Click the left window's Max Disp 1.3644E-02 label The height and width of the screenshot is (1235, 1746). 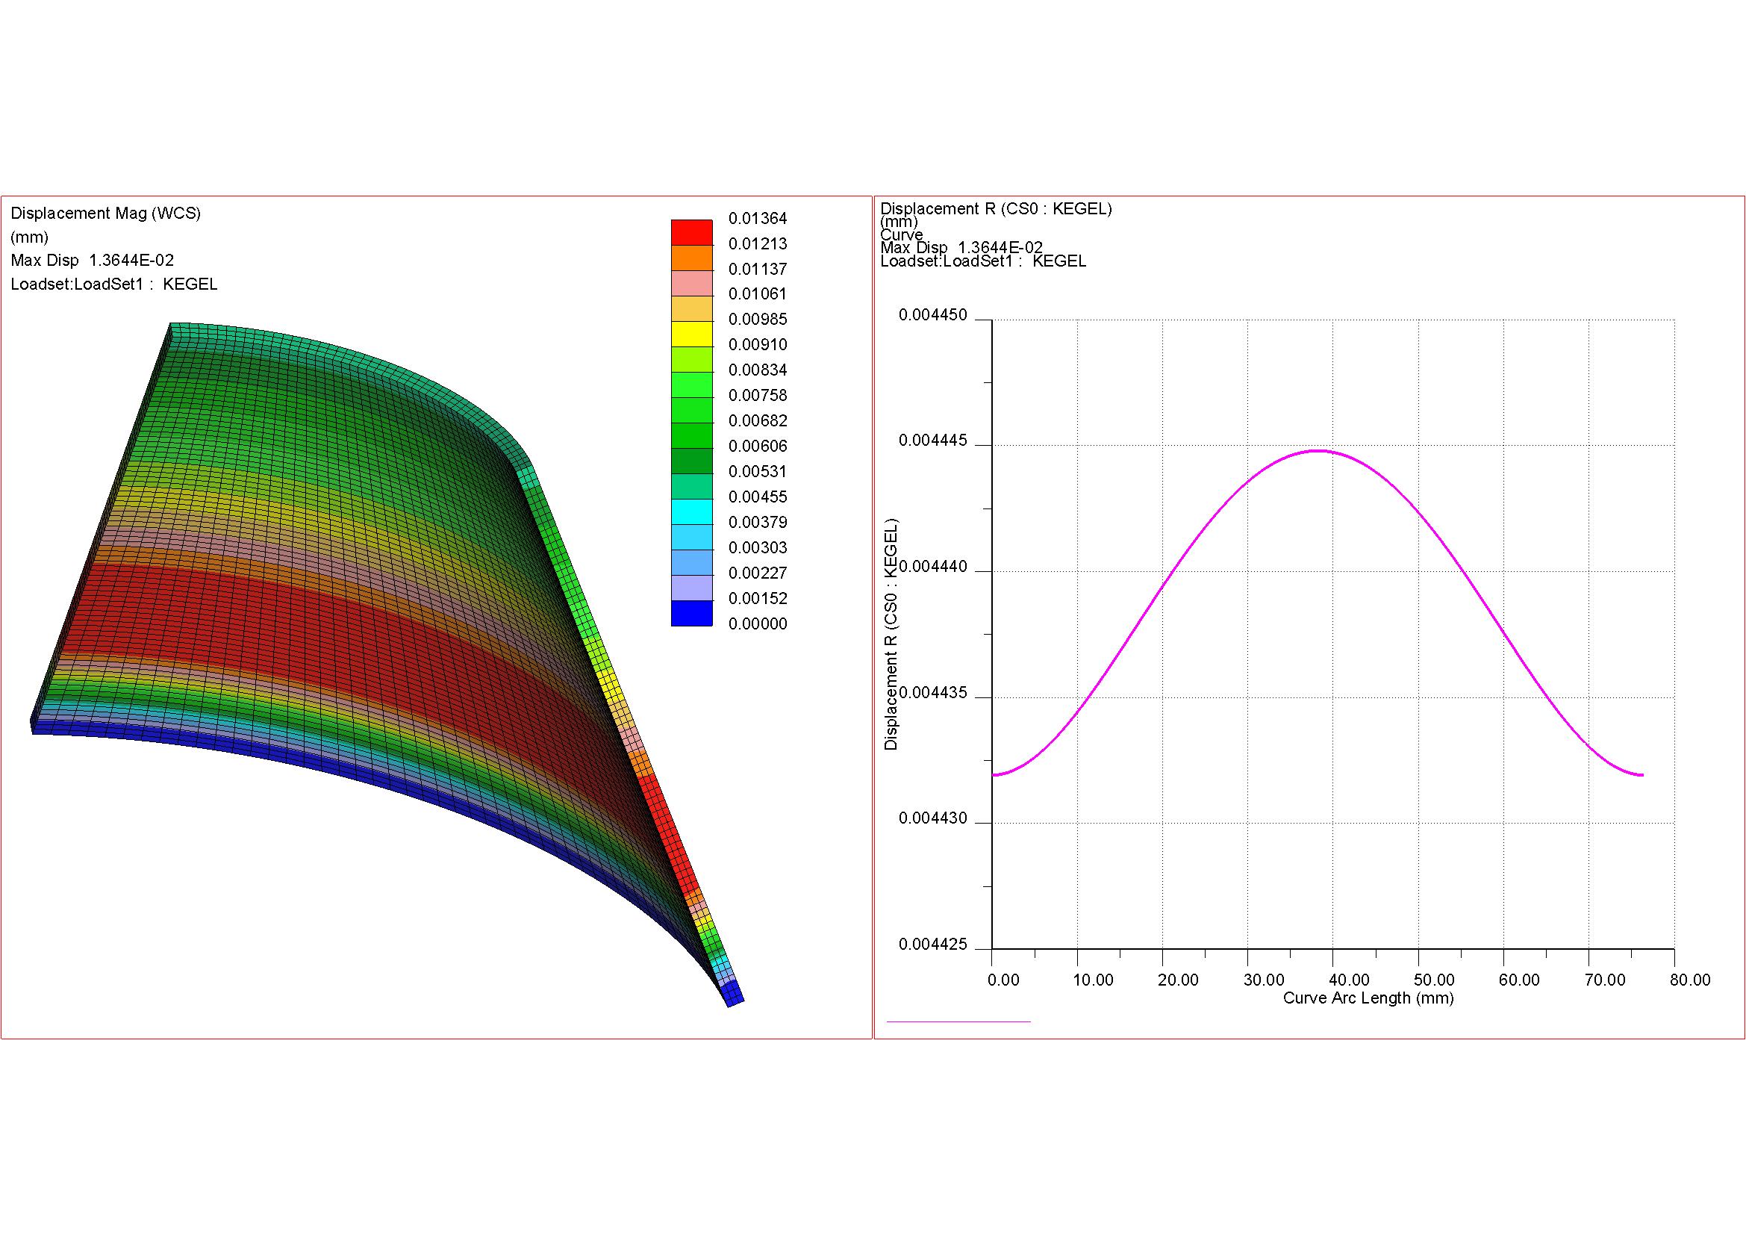tap(92, 261)
